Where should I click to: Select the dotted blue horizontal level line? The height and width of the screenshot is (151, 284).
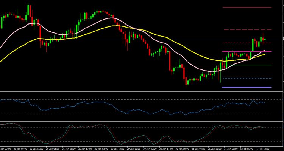pyautogui.click(x=246, y=78)
